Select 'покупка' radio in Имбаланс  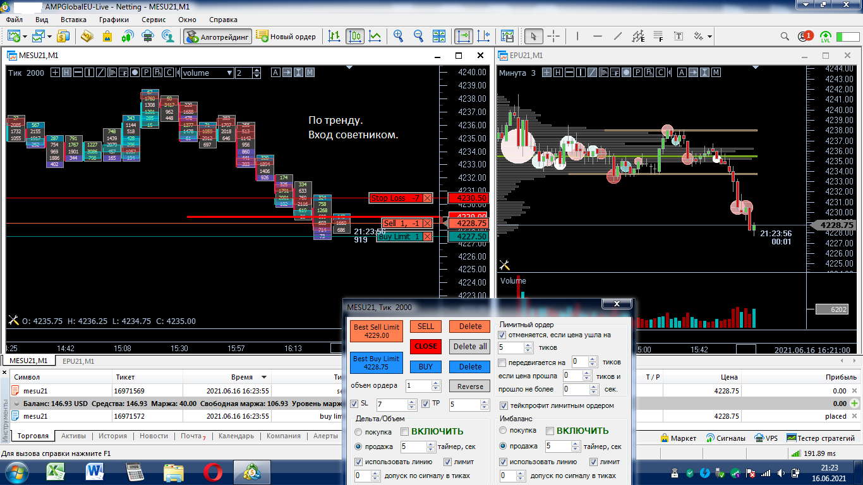point(503,431)
